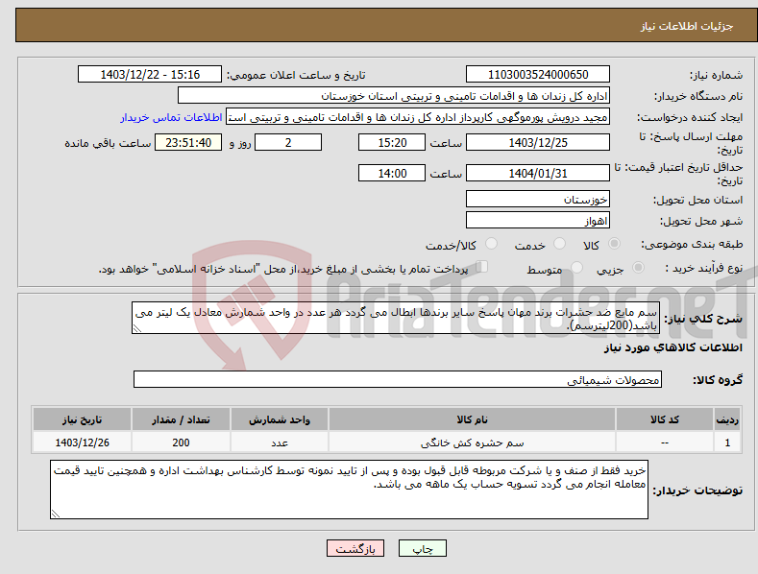The width and height of the screenshot is (758, 574).
Task: Click the buyer organization name field
Action: pyautogui.click(x=394, y=96)
